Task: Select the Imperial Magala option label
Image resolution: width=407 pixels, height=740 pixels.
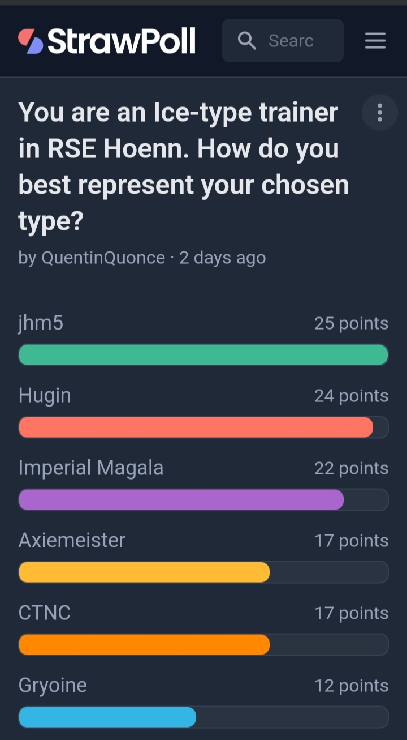Action: tap(91, 468)
